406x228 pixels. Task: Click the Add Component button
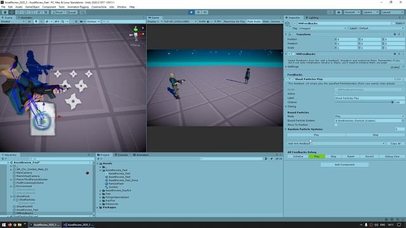coord(344,165)
